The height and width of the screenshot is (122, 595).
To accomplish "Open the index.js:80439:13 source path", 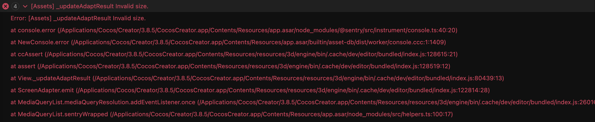I will (x=298, y=78).
